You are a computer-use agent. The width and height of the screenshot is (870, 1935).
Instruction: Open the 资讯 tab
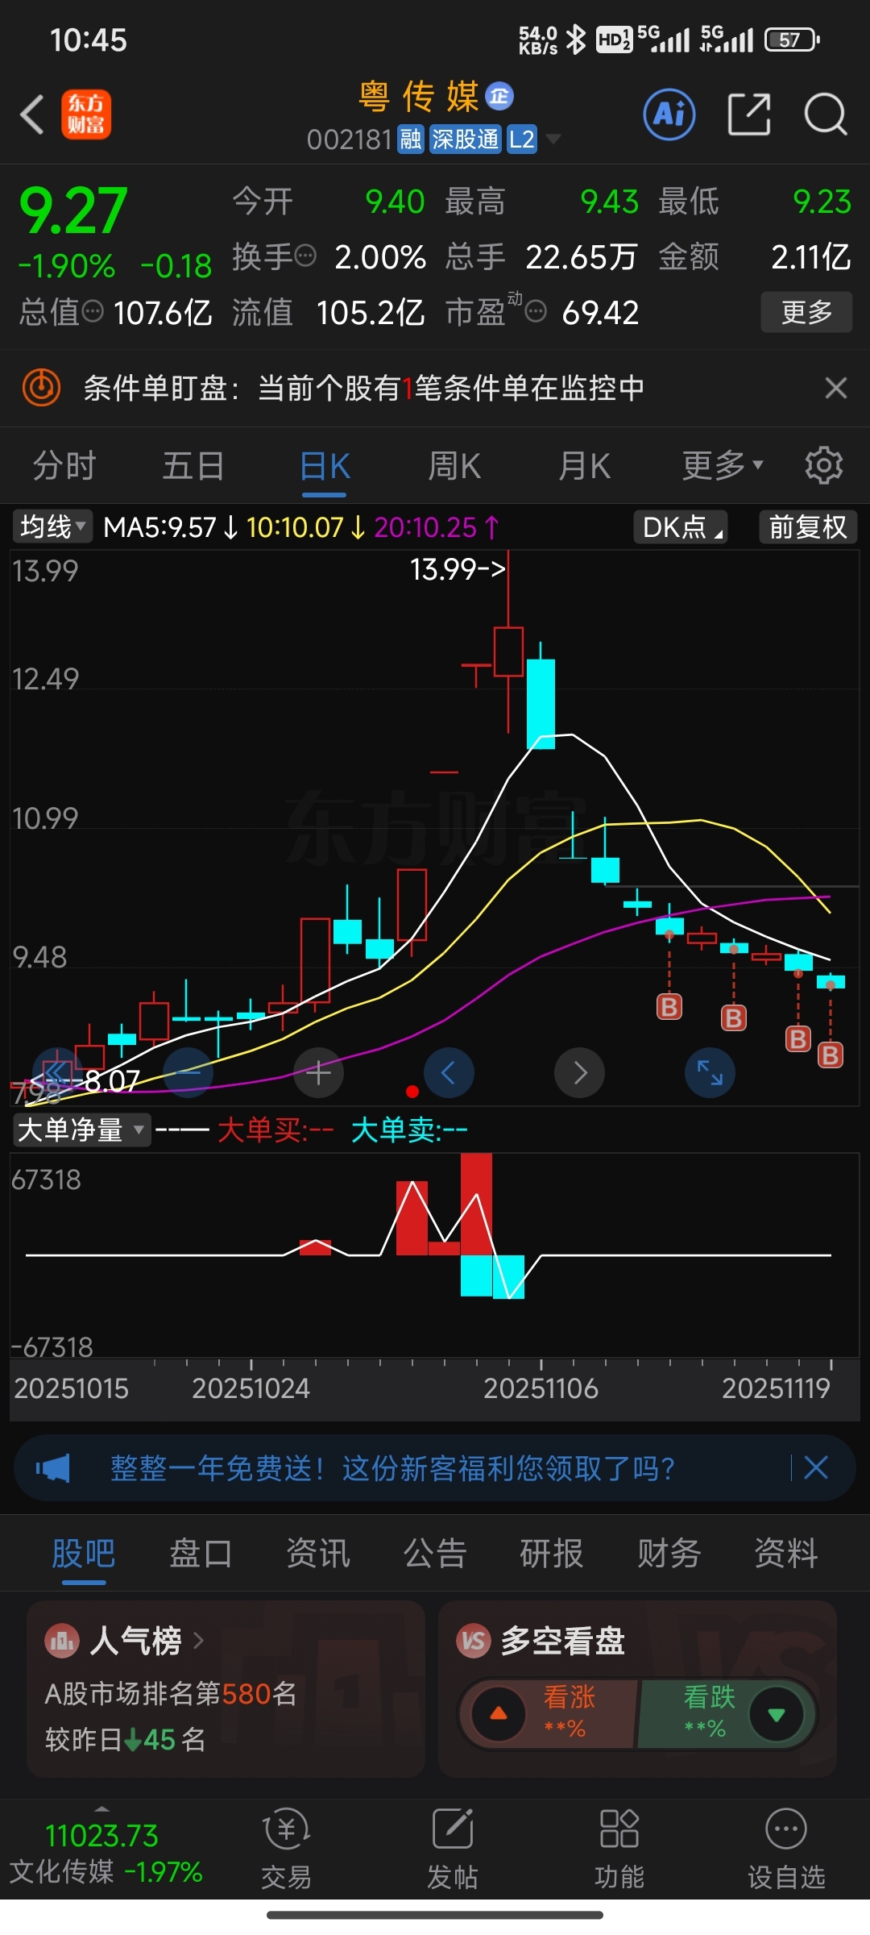pos(318,1553)
